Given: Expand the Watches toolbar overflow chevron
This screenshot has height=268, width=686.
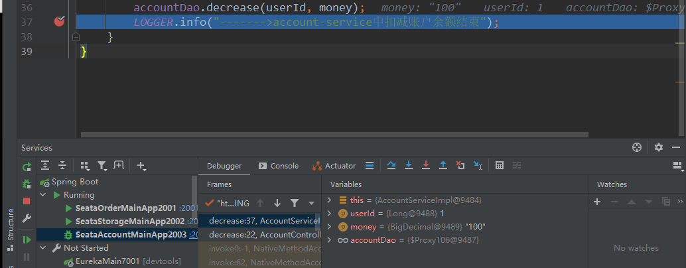Looking at the screenshot, I should point(680,202).
